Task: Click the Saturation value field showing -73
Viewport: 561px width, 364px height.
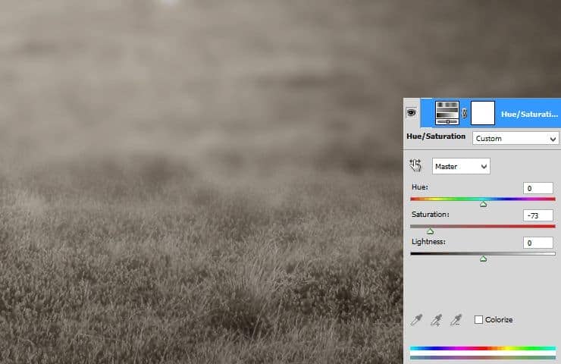Action: point(537,215)
